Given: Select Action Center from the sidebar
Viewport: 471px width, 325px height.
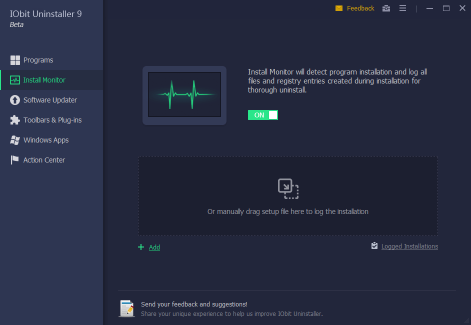Looking at the screenshot, I should 43,159.
